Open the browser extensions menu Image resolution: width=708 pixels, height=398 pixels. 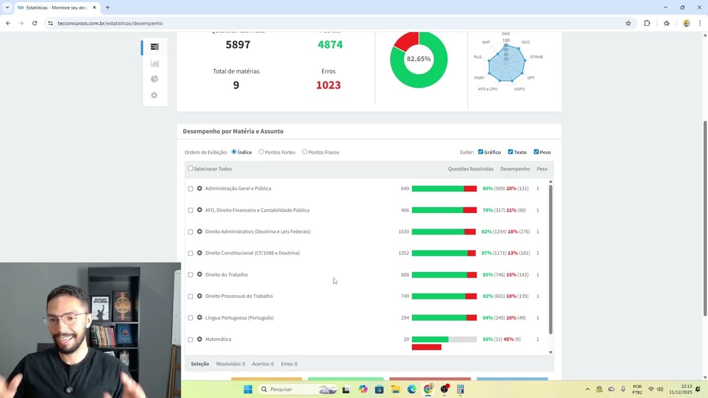coord(647,23)
